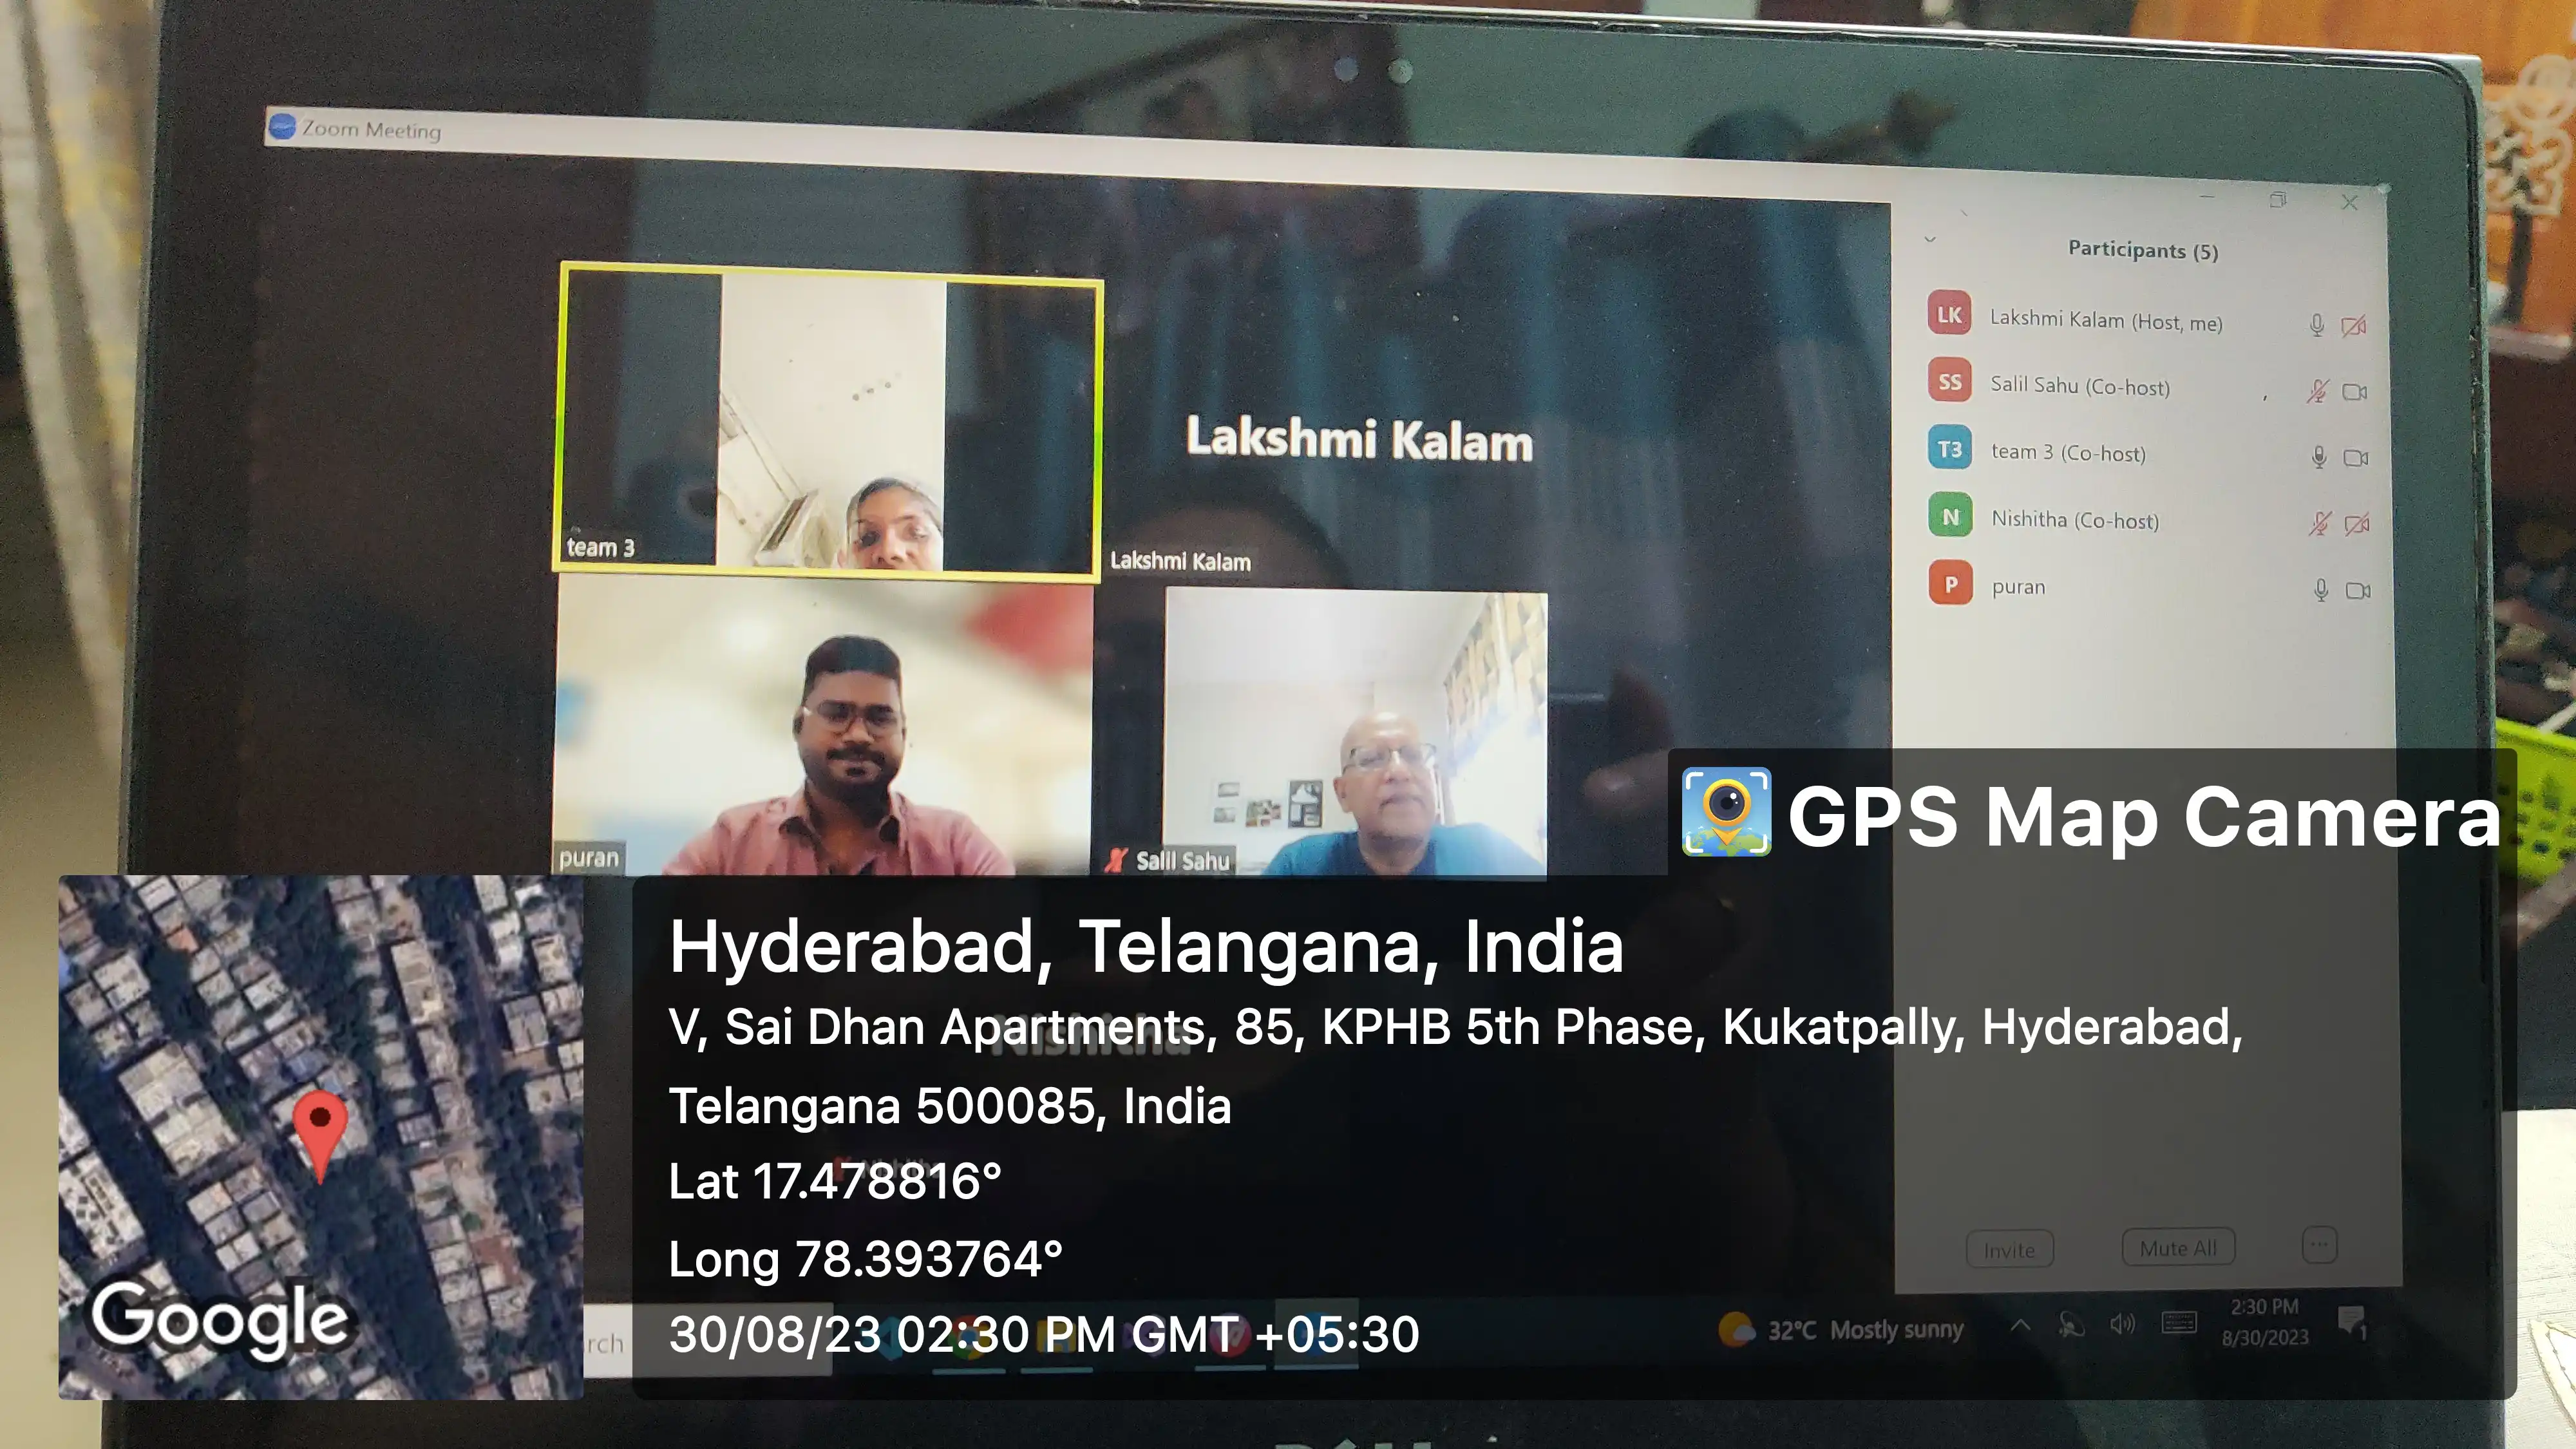Toggle puran's video camera icon

coord(2357,590)
